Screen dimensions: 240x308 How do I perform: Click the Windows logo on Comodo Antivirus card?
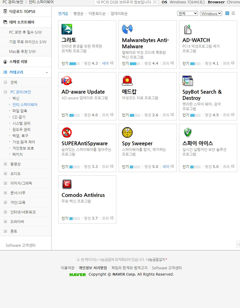[112, 218]
